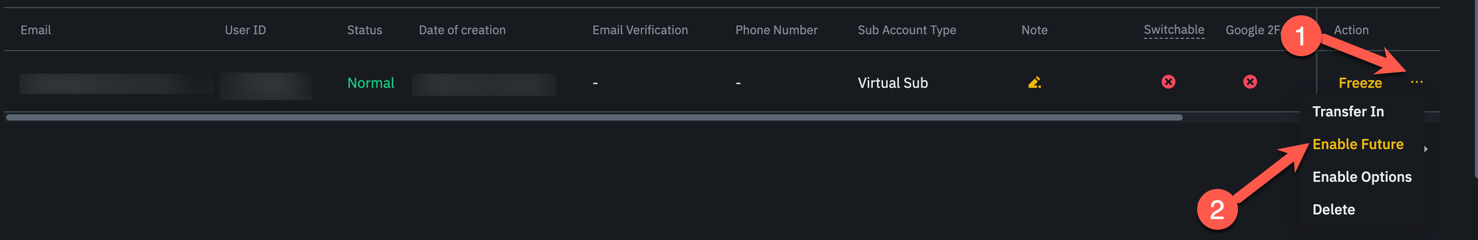Viewport: 1478px width, 240px height.
Task: Expand the Enable Future submenu arrow
Action: pos(1425,149)
